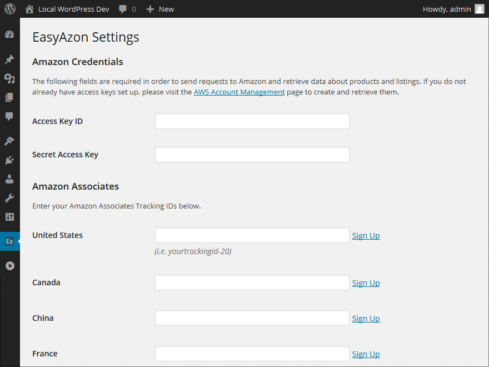The height and width of the screenshot is (367, 489).
Task: Collapse the sidebar menu arrow icon
Action: (x=9, y=266)
